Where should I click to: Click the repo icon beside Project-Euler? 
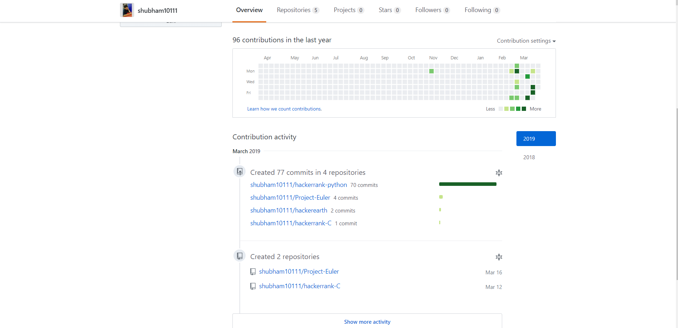[x=253, y=272]
